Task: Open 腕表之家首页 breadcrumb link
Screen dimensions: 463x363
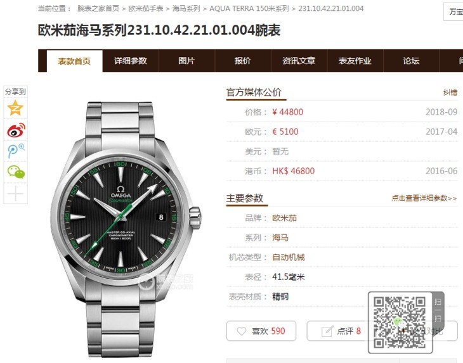Action: coord(98,8)
